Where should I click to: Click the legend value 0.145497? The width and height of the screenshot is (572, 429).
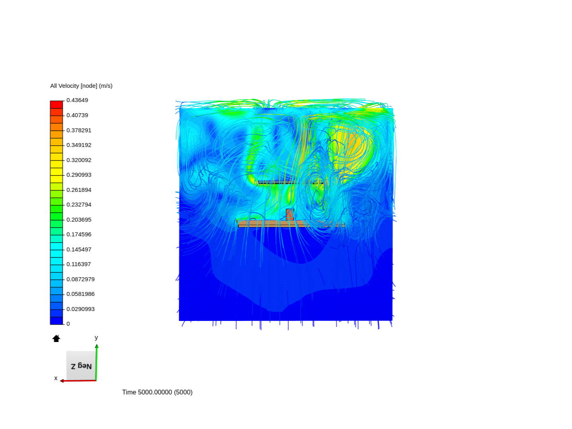[79, 249]
